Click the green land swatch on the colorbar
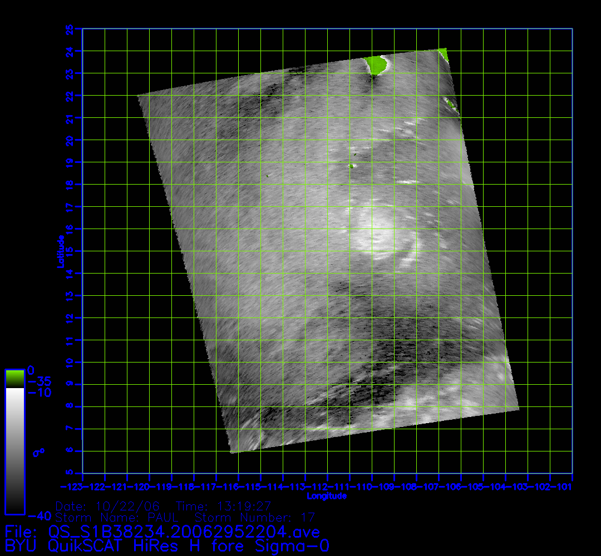 (x=14, y=378)
